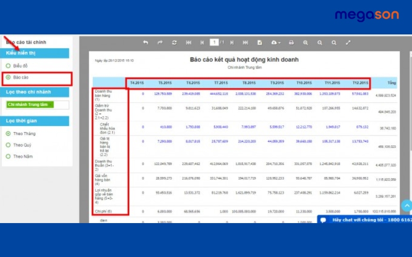Go to the last report page
The width and height of the screenshot is (412, 257).
click(x=246, y=42)
